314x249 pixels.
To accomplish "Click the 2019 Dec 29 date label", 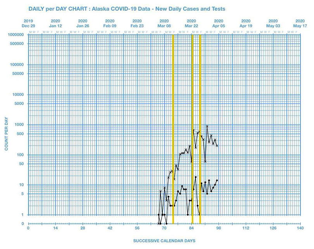I will point(28,23).
